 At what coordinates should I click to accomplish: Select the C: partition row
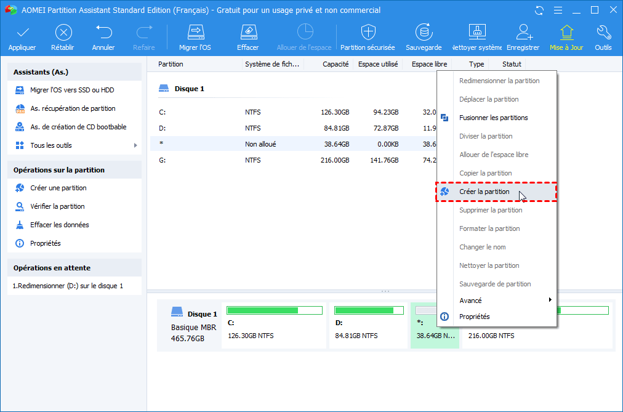293,113
